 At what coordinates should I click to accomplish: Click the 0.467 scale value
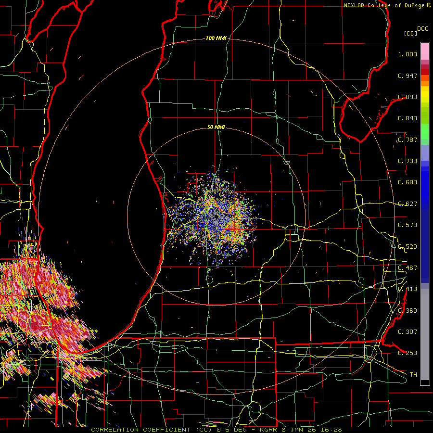pos(408,268)
